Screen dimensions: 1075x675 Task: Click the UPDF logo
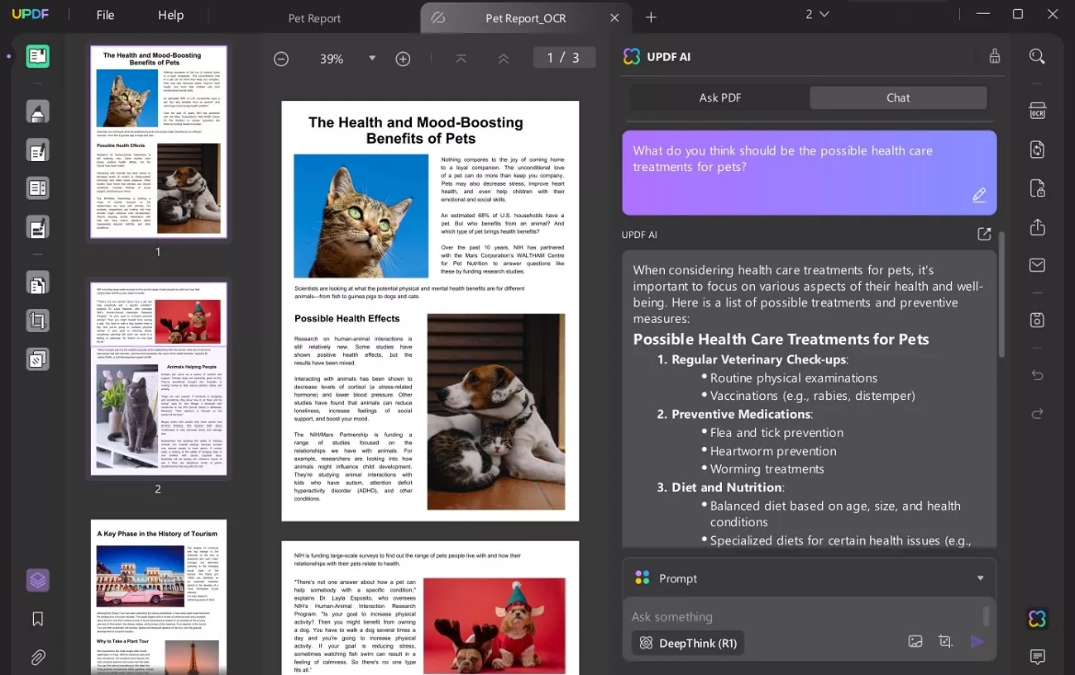(x=31, y=15)
